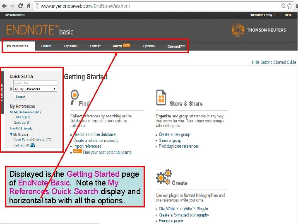Open Cite While You Write Plug-In link
The width and height of the screenshot is (298, 224).
coord(183,209)
